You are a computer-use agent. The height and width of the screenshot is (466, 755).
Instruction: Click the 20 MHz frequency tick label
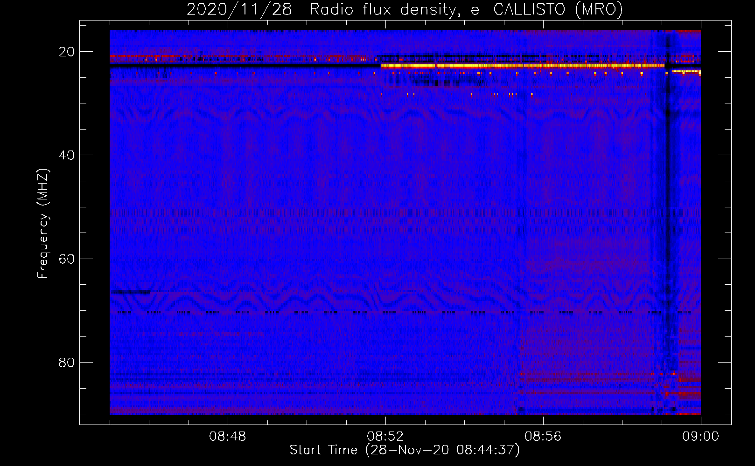point(67,52)
